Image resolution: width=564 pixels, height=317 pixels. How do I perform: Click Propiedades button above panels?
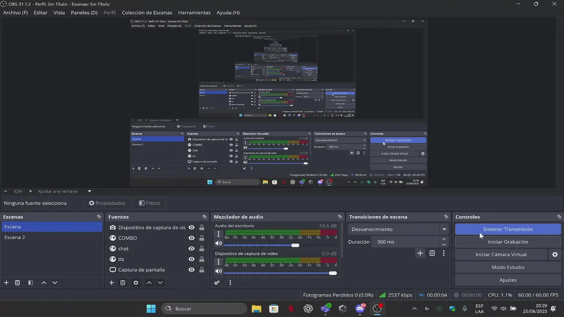[107, 203]
